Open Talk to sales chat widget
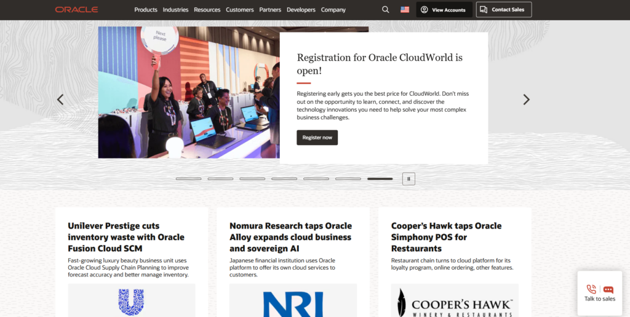630x317 pixels. 599,293
